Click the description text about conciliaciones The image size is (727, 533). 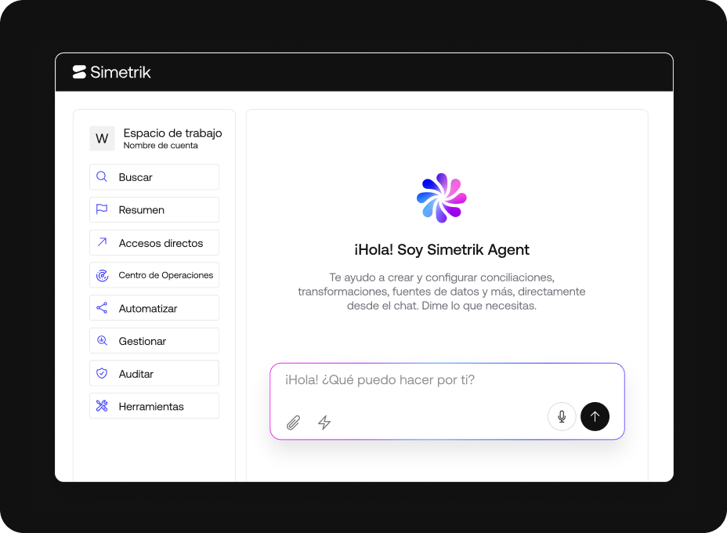coord(441,292)
